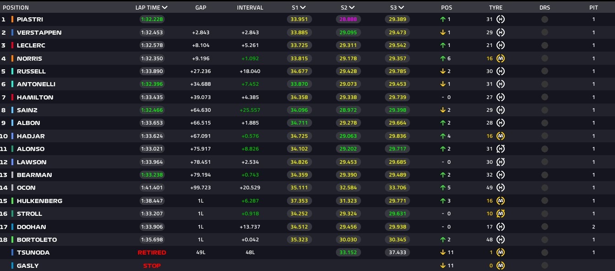The width and height of the screenshot is (615, 271).
Task: Click the yellow down arrow in Verstappen's POS column
Action: pyautogui.click(x=443, y=32)
